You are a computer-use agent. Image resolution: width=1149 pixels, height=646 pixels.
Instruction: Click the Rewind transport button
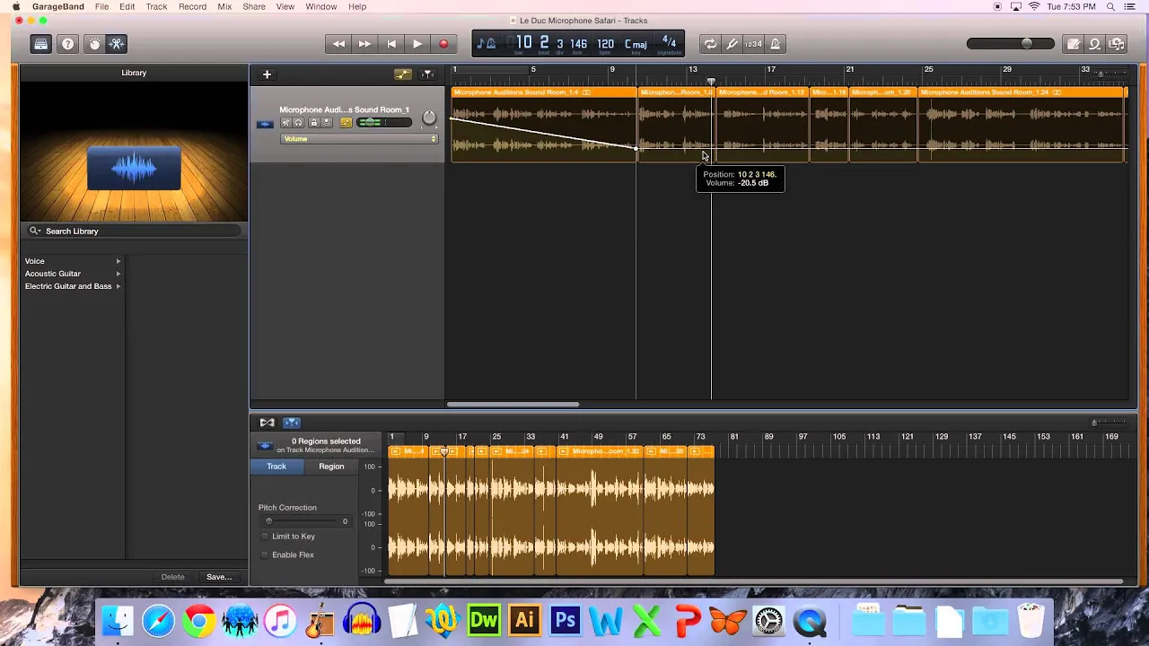[x=338, y=44]
